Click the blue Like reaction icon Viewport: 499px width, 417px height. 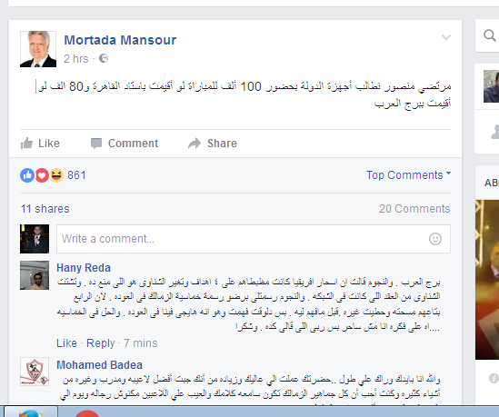point(27,175)
